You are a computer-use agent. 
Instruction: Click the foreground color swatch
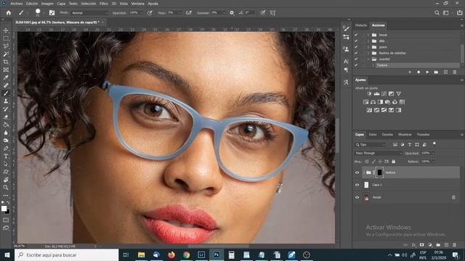tap(4, 209)
